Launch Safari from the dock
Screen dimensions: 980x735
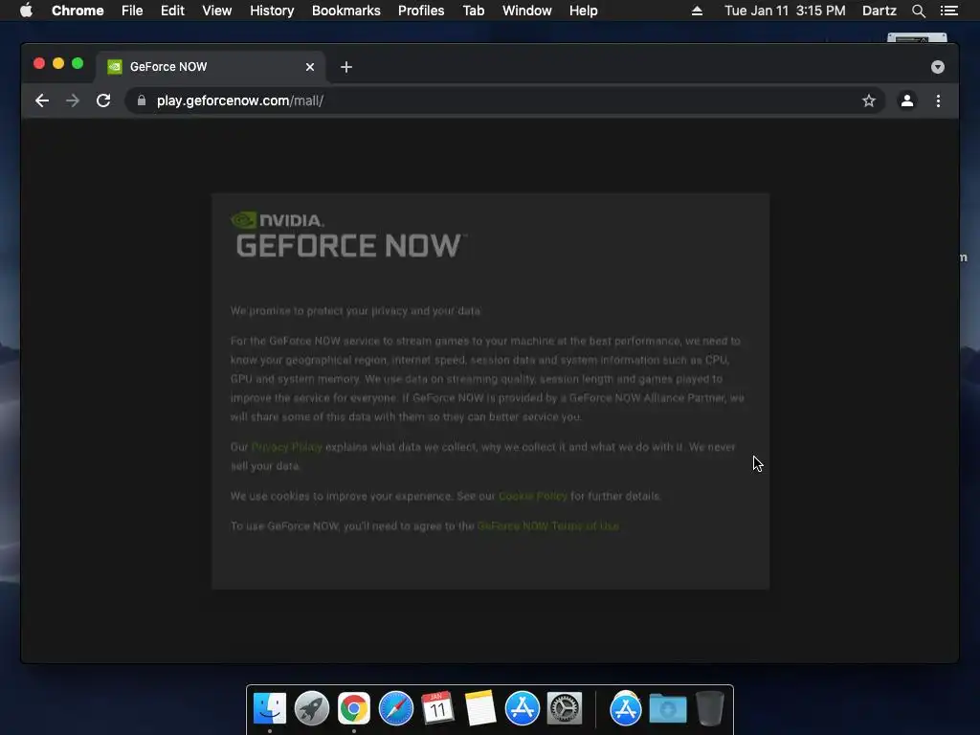[396, 709]
